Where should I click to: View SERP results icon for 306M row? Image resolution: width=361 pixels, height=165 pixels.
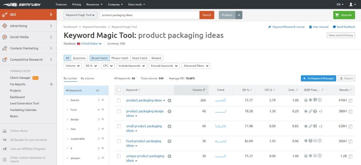(x=350, y=142)
